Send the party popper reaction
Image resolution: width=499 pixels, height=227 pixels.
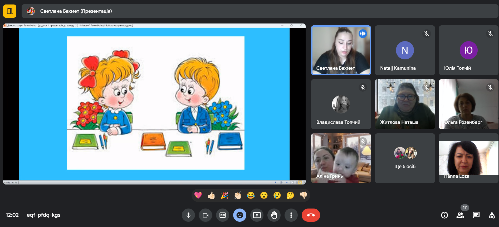224,195
